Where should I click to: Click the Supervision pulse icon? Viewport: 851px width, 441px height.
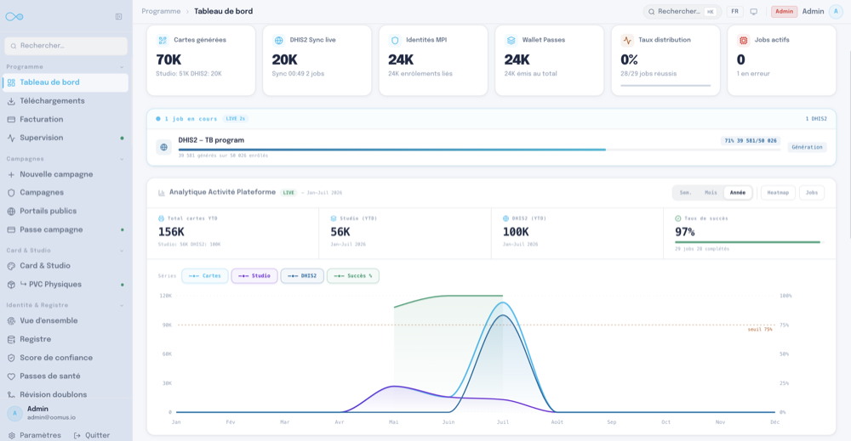[11, 139]
